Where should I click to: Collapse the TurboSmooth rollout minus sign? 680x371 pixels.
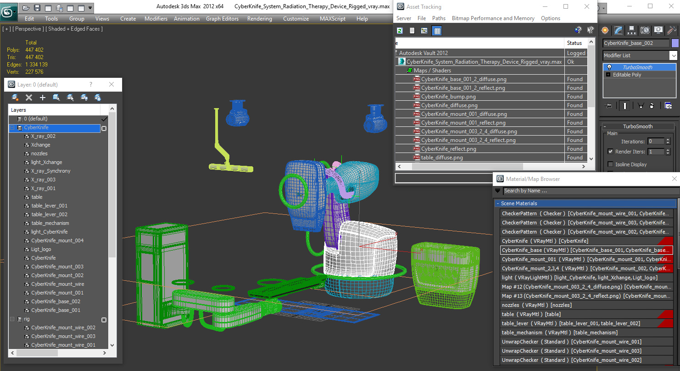(605, 126)
